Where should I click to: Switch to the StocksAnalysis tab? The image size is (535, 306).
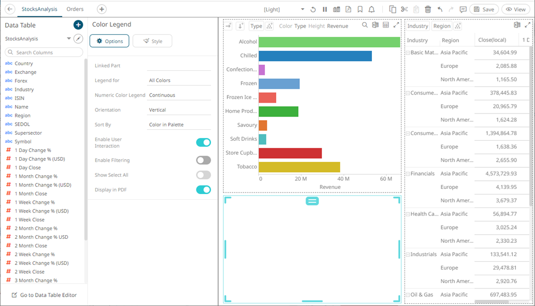coord(40,9)
